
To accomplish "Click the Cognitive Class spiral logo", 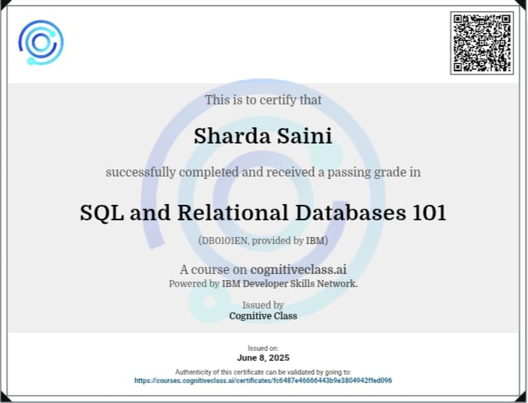I will pos(41,42).
